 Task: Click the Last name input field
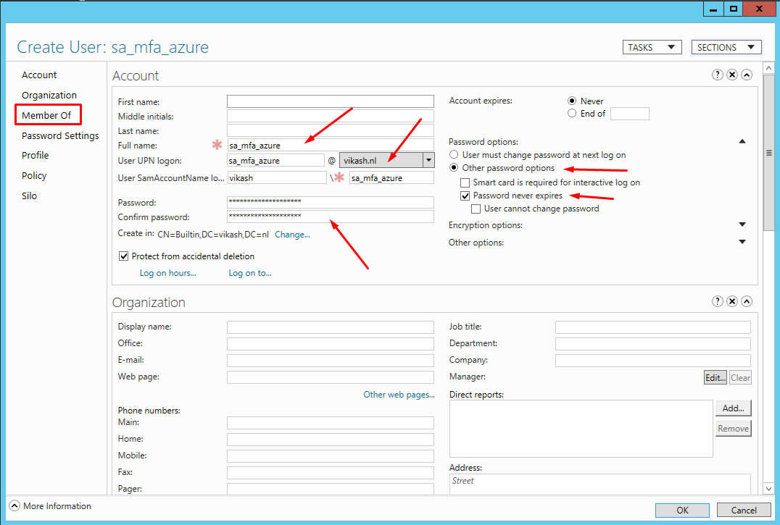click(x=331, y=130)
